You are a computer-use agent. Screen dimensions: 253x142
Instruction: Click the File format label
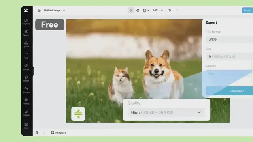[213, 32]
